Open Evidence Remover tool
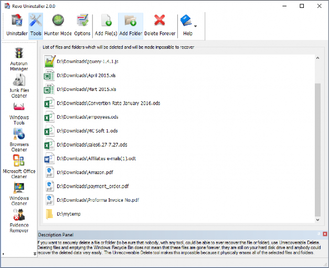Screen dimensions: 329x268 tap(19, 221)
